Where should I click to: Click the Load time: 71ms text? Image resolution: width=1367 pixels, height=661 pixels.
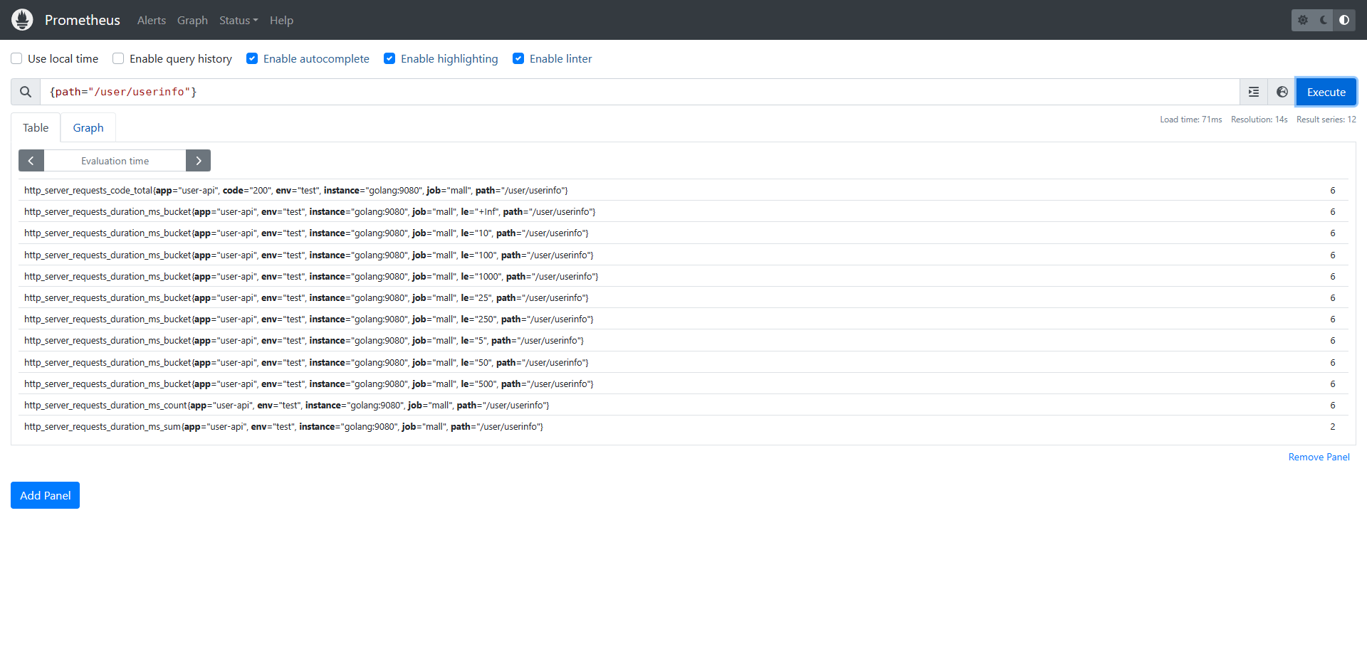click(x=1190, y=120)
